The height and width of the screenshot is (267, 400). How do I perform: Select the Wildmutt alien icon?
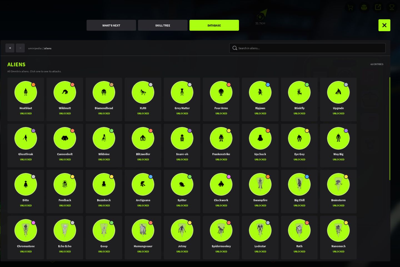tap(65, 92)
